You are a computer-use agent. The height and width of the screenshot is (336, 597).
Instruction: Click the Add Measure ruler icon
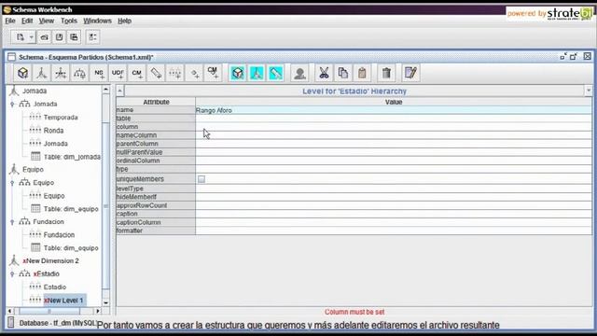(x=156, y=73)
